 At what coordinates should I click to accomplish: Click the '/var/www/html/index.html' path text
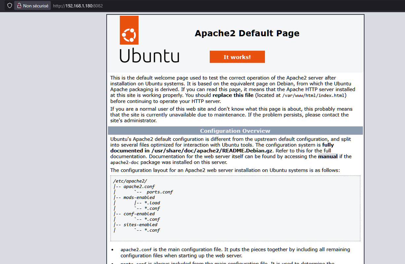[313, 96]
